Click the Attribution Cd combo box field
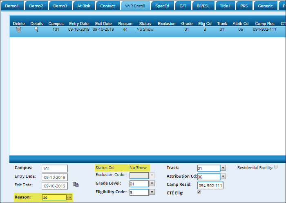 (x=209, y=177)
